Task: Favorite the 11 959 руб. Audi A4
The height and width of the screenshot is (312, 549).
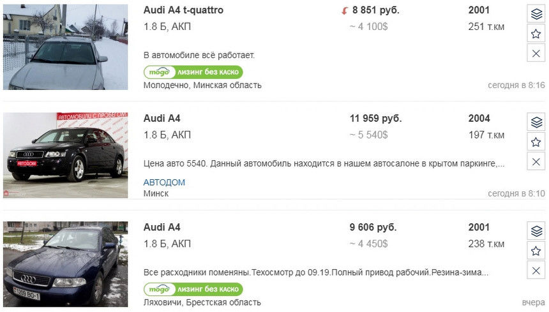Action: [536, 142]
